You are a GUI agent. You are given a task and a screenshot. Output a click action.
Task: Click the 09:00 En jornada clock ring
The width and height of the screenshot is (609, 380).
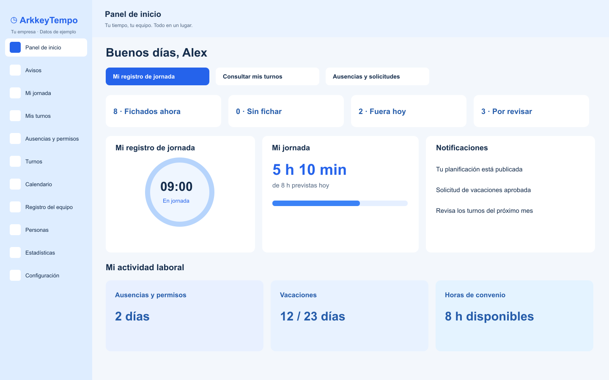click(x=180, y=192)
